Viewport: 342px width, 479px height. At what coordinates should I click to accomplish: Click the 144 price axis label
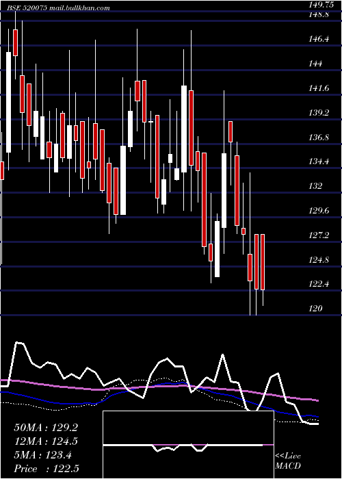click(316, 64)
